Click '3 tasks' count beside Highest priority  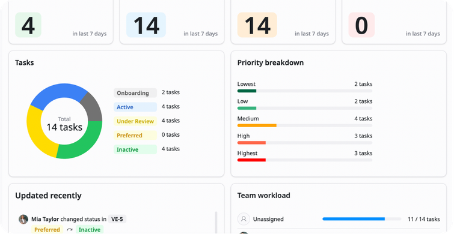pos(363,153)
